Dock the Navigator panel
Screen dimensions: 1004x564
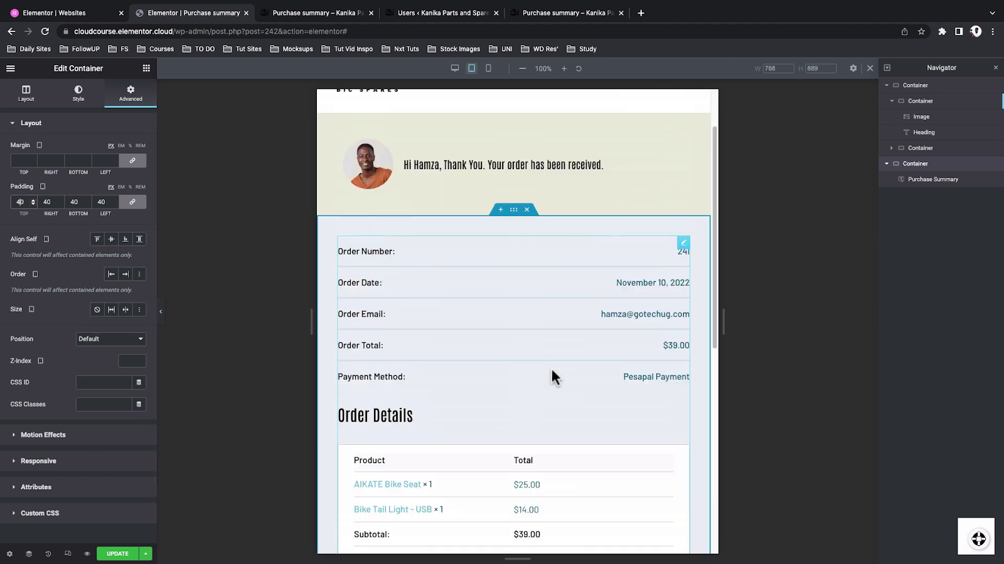click(887, 68)
